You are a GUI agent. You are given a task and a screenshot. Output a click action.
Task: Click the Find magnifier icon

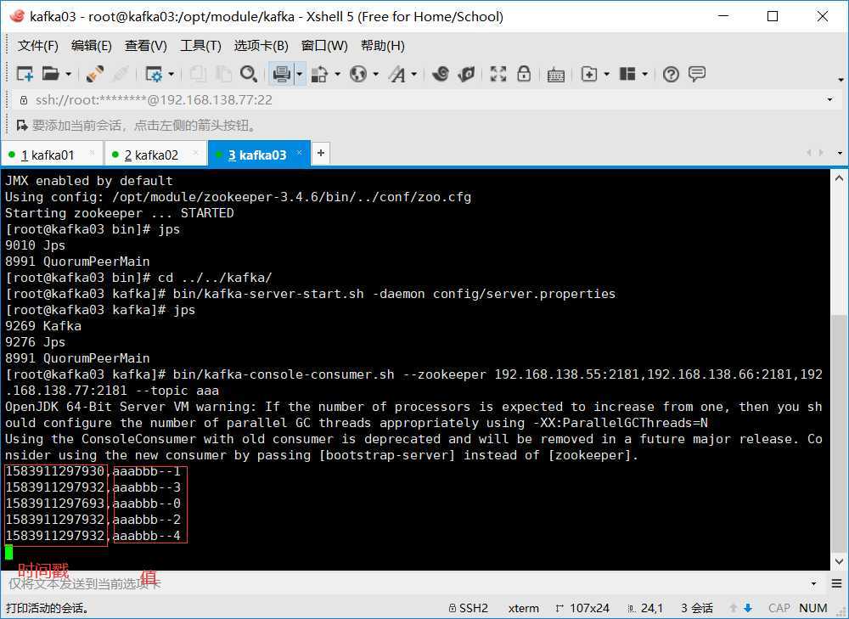[249, 74]
